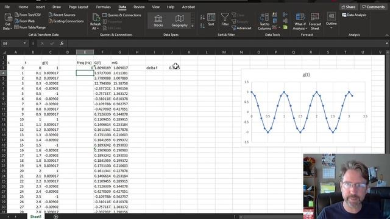Switch to the Formulas tab
This screenshot has height=219, width=390.
tap(103, 7)
